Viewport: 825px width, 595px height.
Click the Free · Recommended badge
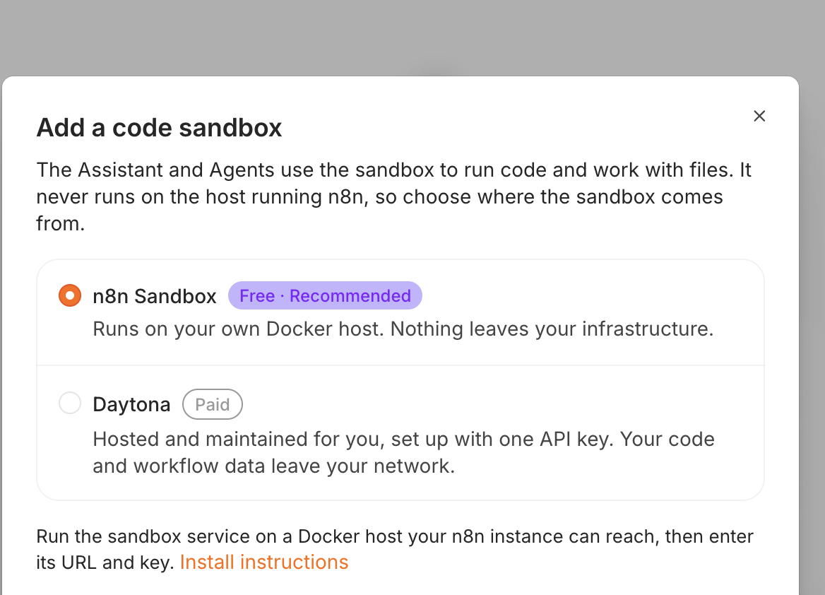(325, 295)
